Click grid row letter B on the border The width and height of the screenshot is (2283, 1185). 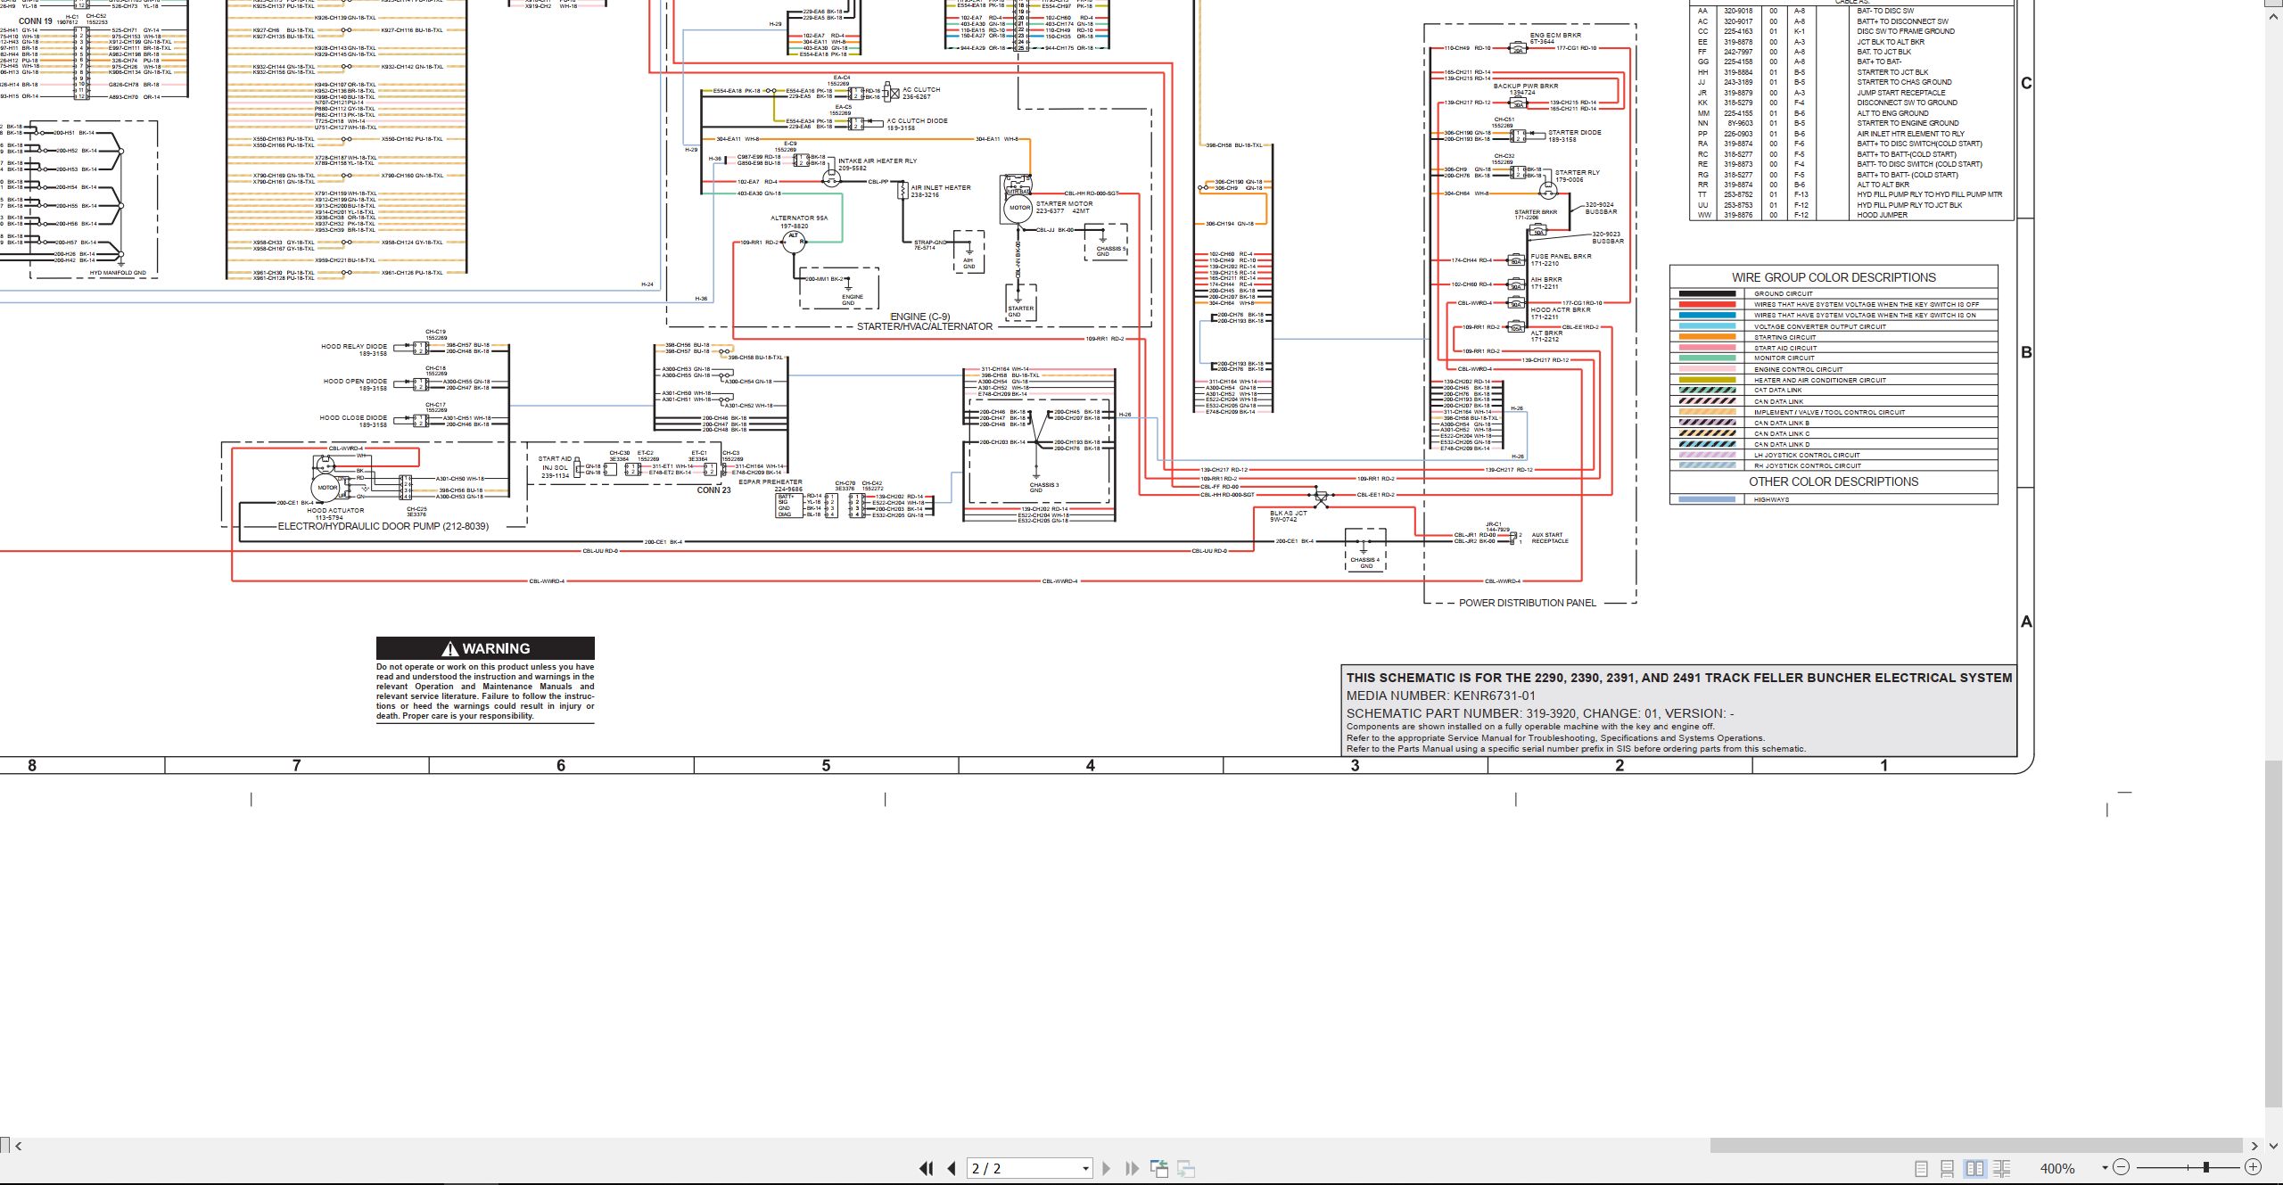[x=2026, y=352]
